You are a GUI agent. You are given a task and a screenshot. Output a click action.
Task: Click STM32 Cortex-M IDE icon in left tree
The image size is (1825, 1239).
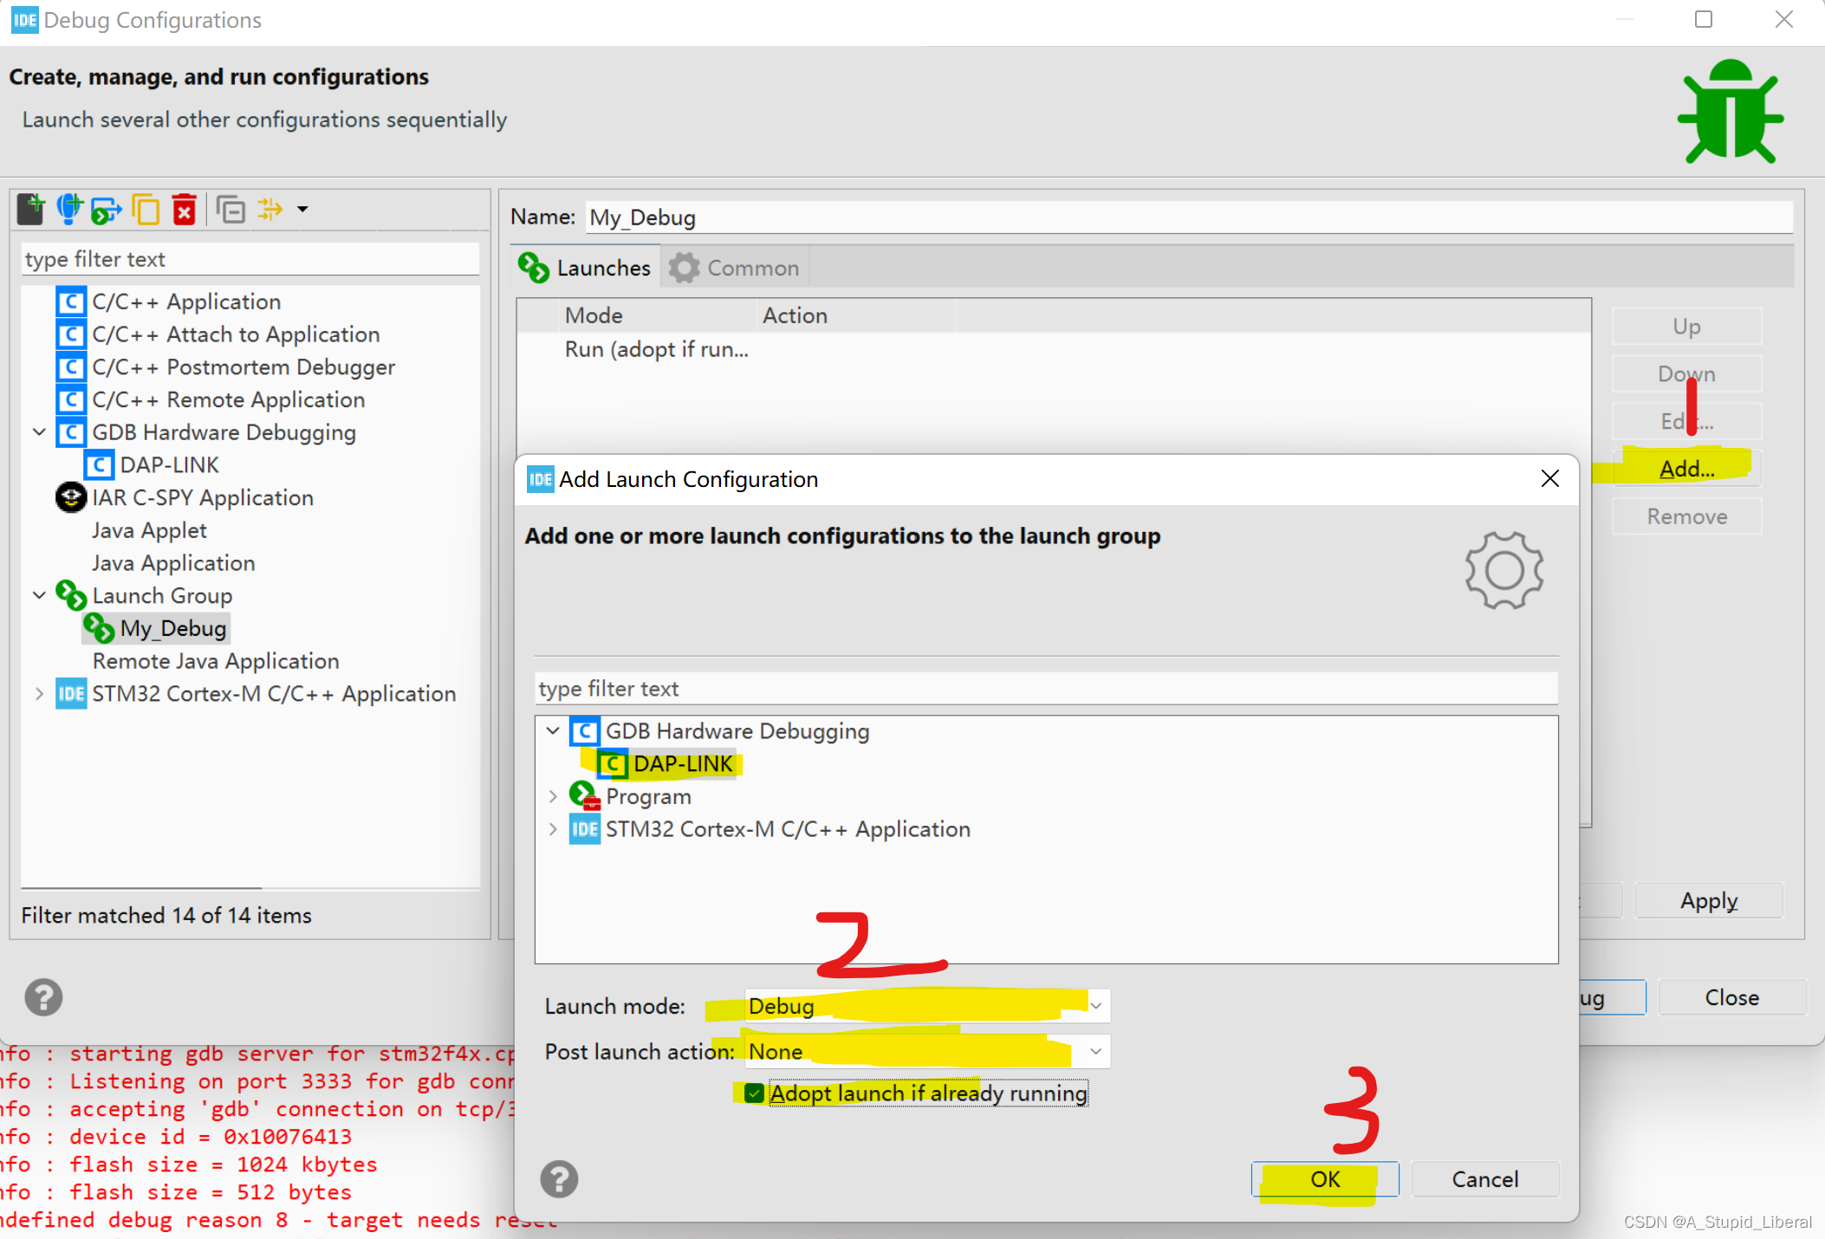pos(71,694)
